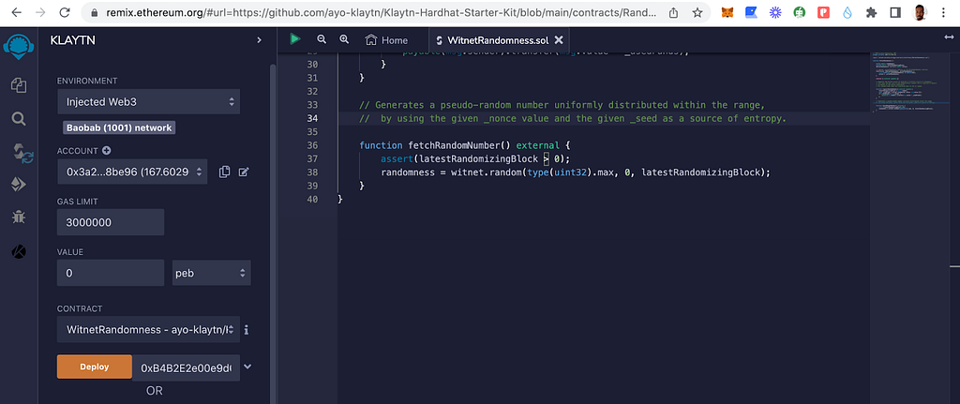
Task: Go back in browser history
Action: (x=16, y=12)
